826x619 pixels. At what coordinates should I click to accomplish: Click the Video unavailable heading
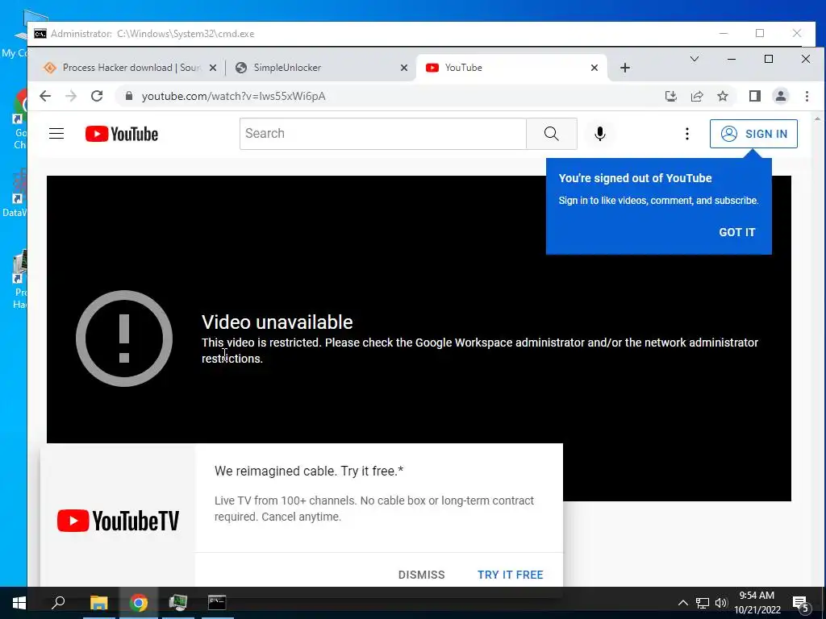[277, 322]
